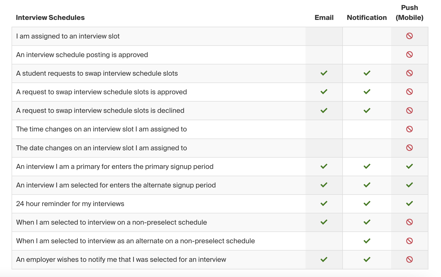The image size is (441, 277).
Task: Select the Notification checkmark for alternate non-preselect selection
Action: pyautogui.click(x=367, y=241)
